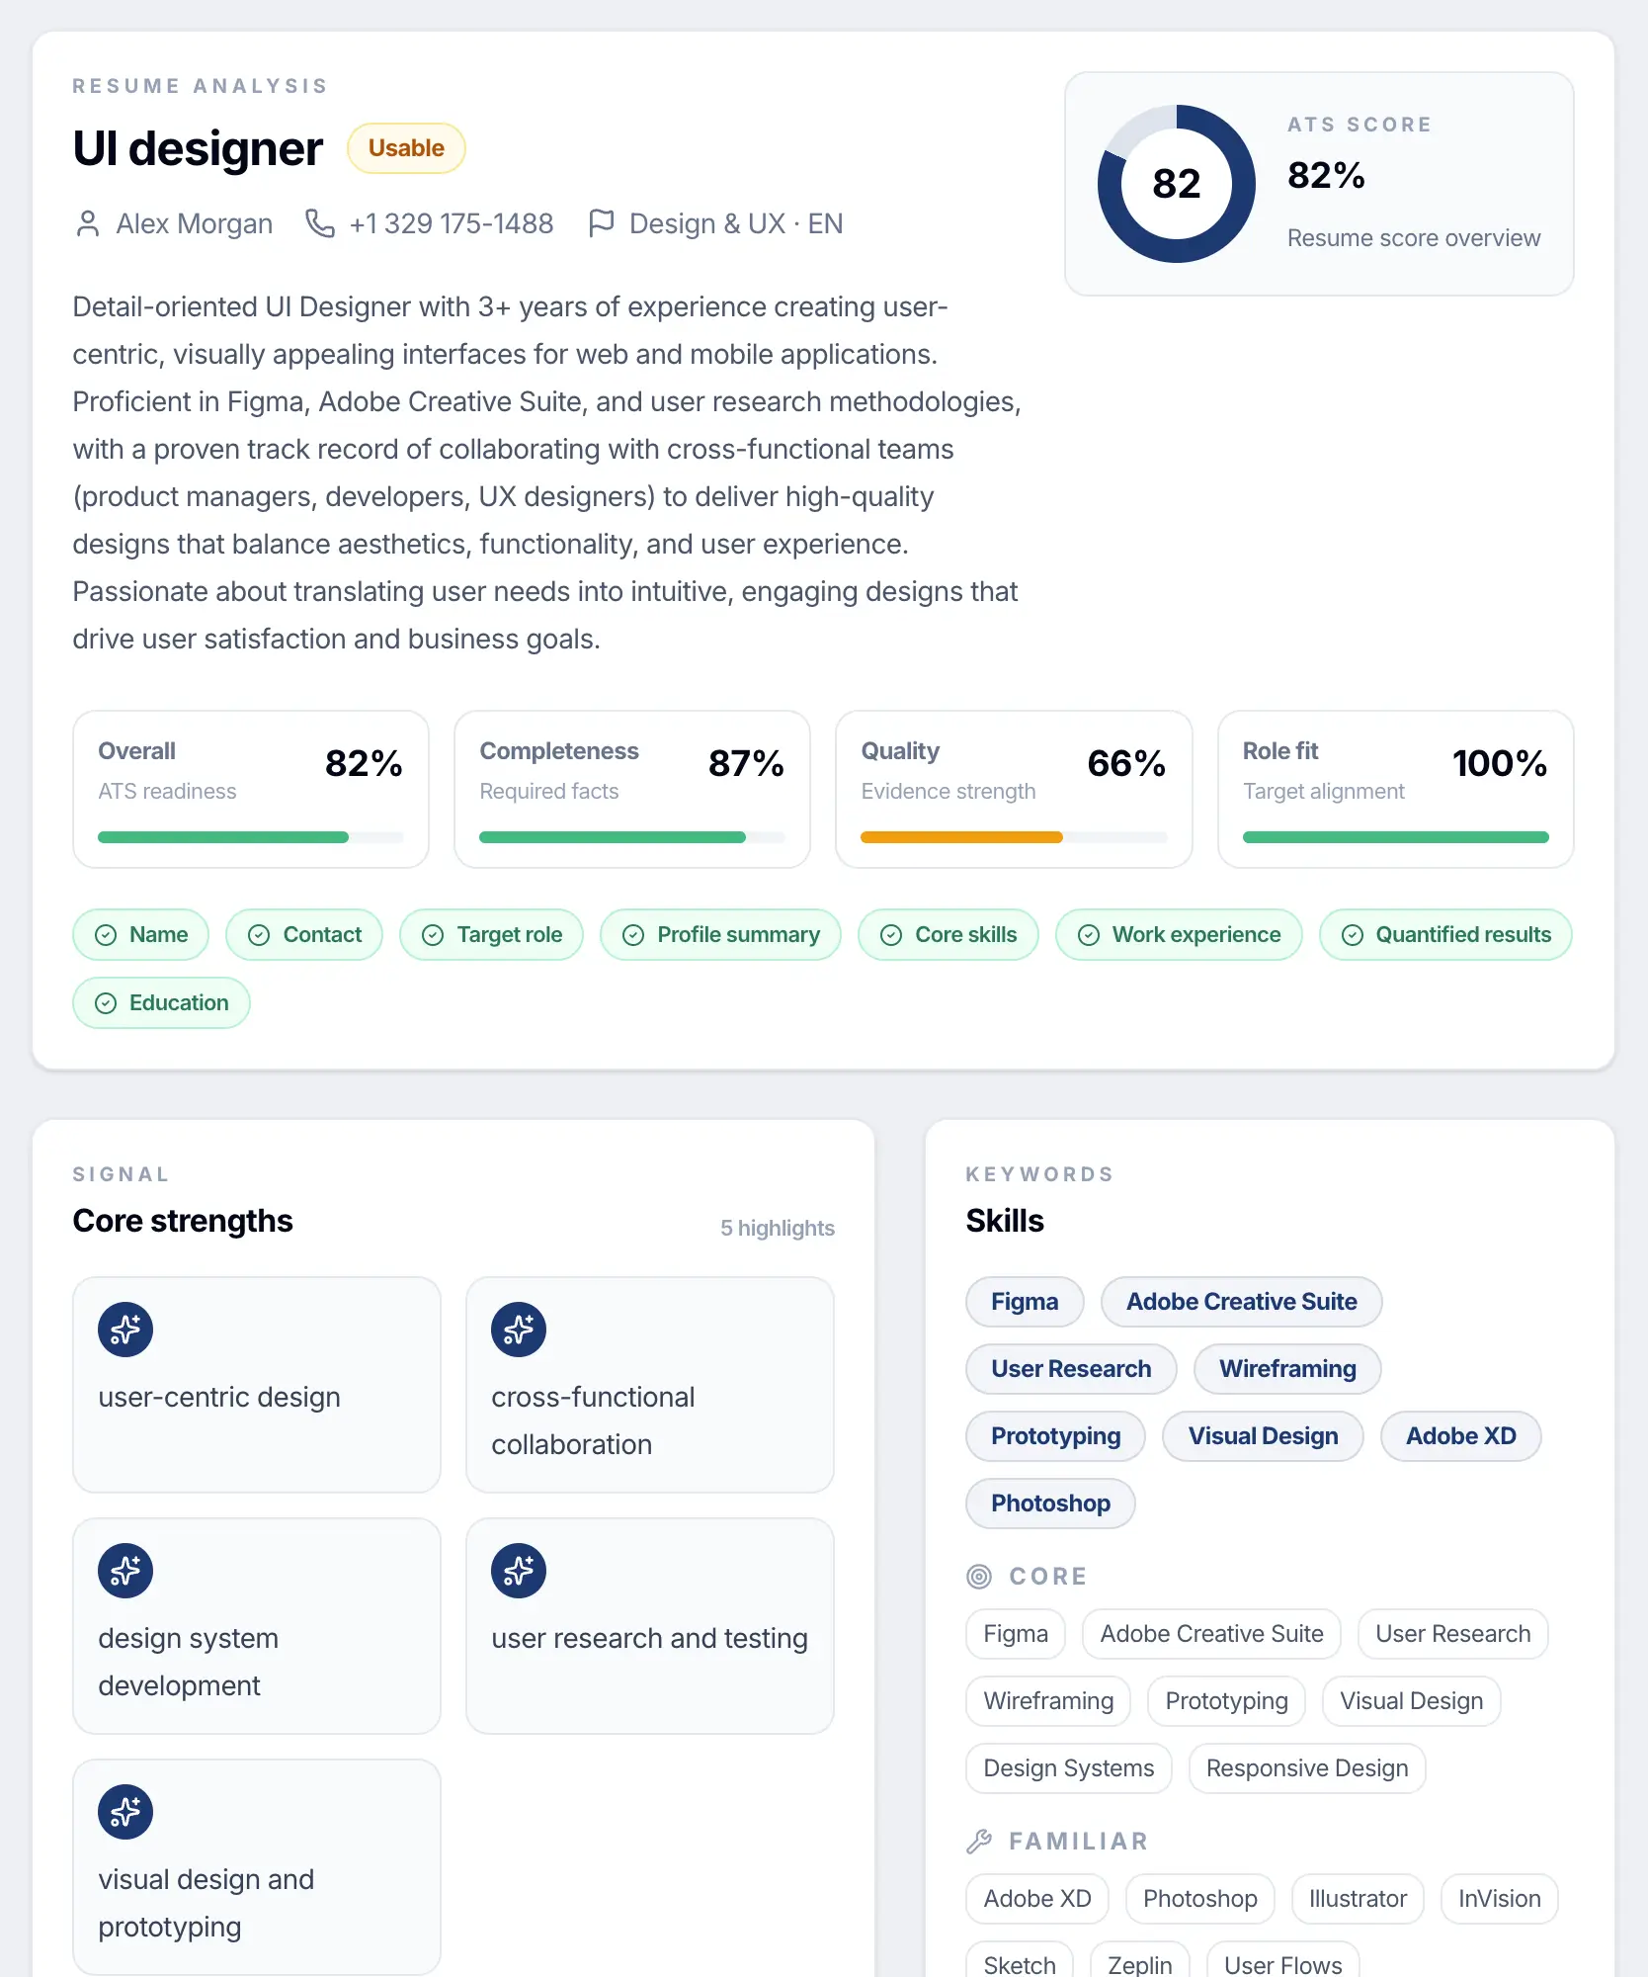1648x1977 pixels.
Task: Click the flag icon beside Design & UX
Action: 601,223
